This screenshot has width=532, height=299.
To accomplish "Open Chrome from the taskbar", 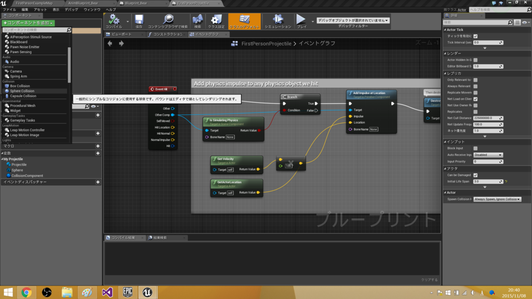I will (x=26, y=292).
